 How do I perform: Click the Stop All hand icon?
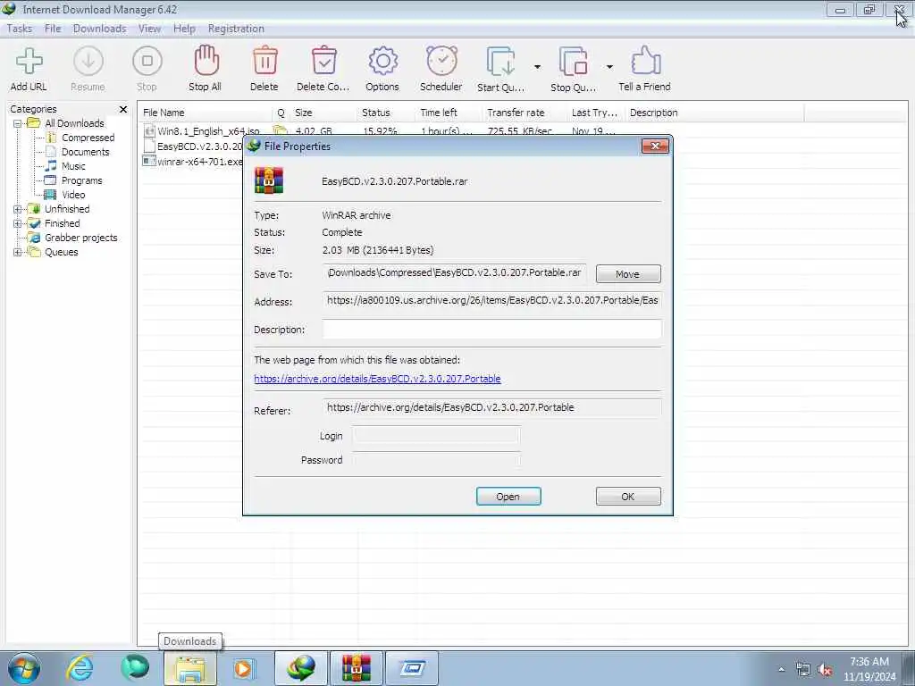(x=206, y=61)
